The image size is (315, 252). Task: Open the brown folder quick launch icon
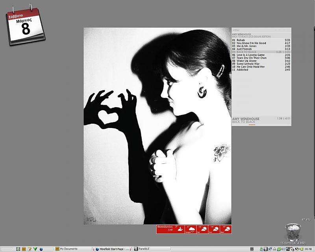click(x=24, y=249)
